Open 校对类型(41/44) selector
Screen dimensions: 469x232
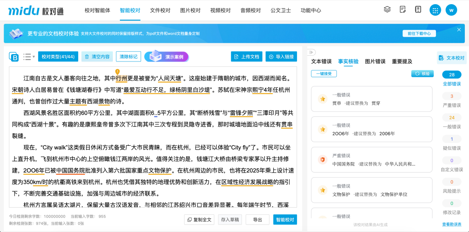point(58,57)
